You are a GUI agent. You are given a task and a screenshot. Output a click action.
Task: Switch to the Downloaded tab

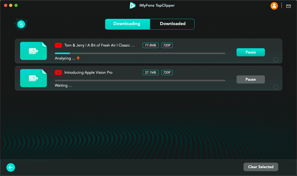point(172,24)
